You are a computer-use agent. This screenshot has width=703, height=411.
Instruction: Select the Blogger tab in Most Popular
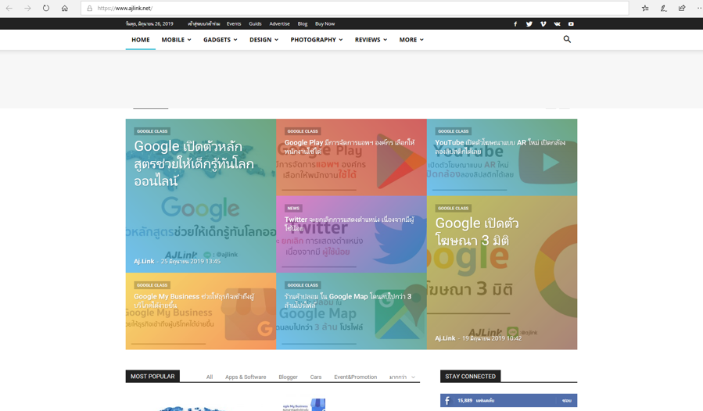[x=288, y=377]
